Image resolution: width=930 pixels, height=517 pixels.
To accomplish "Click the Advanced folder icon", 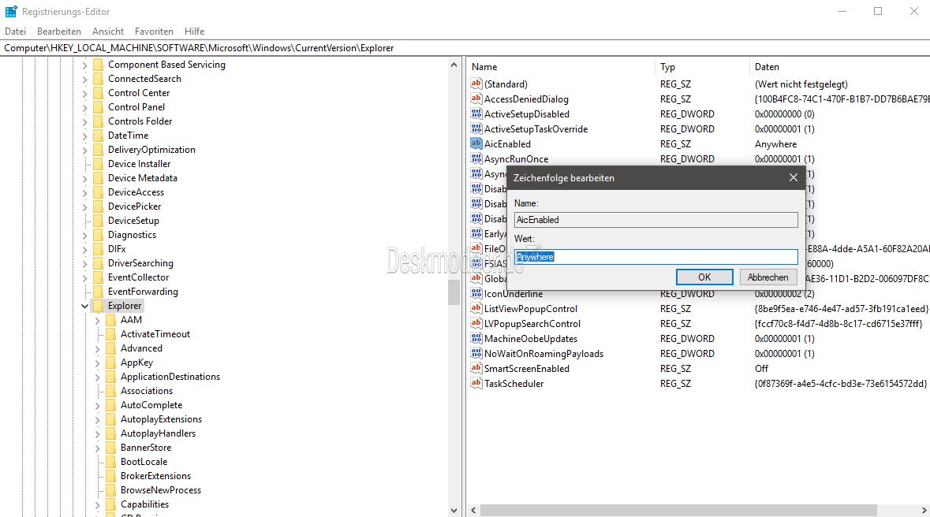I will (x=110, y=348).
